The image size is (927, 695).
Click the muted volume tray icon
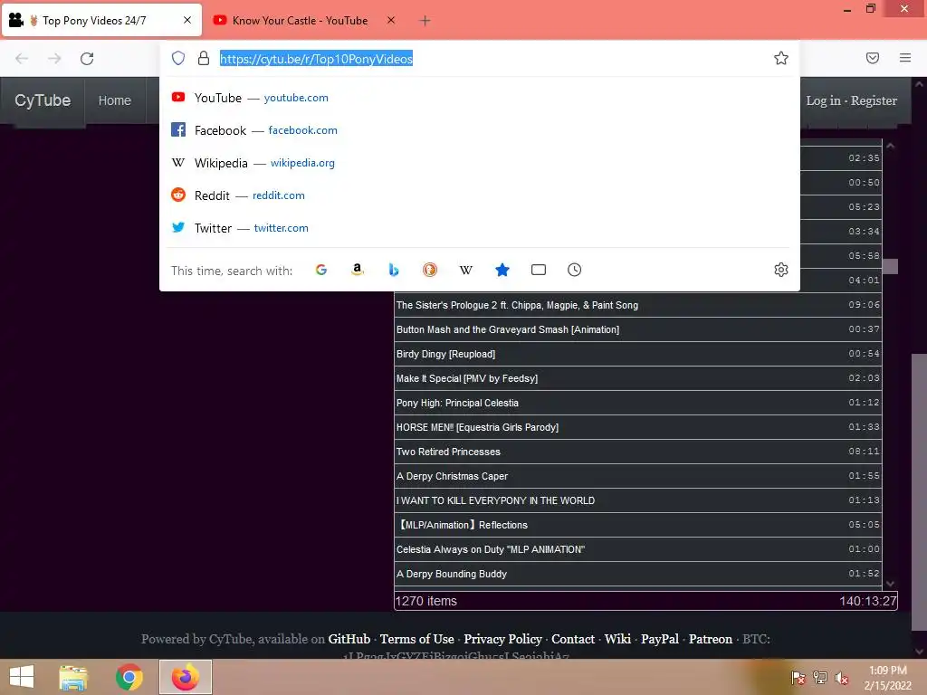pyautogui.click(x=841, y=678)
